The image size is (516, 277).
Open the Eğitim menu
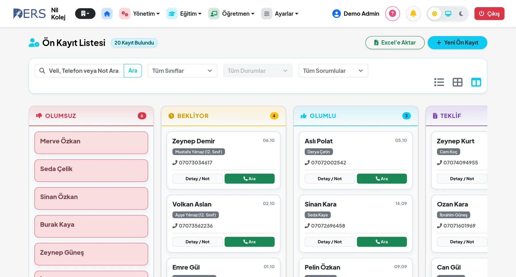tap(184, 14)
